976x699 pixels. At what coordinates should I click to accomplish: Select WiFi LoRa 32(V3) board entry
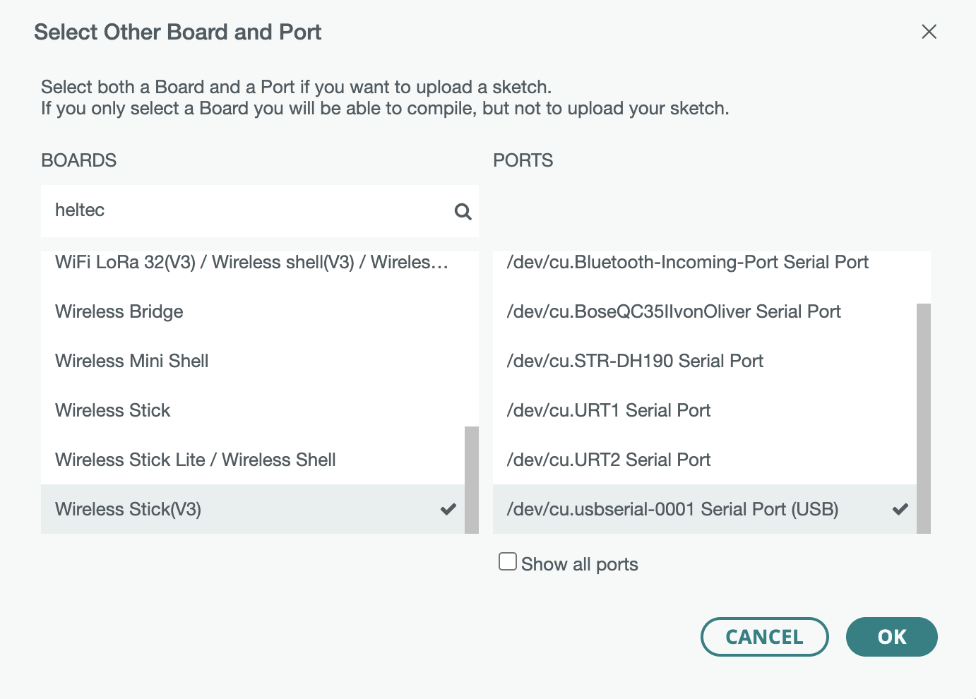click(x=251, y=262)
